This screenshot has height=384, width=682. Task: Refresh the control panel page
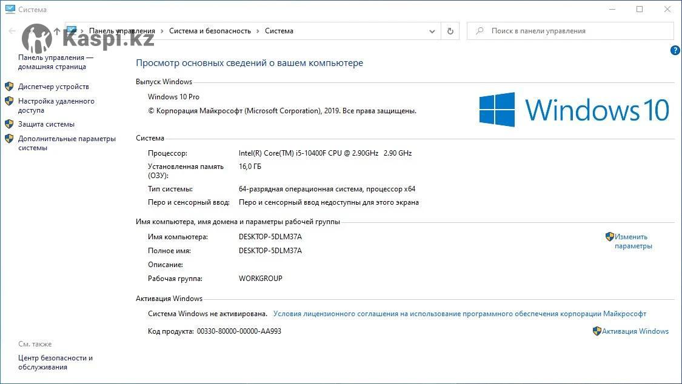point(450,31)
